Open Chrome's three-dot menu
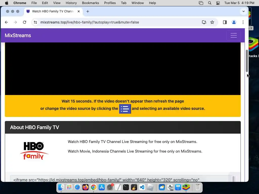Viewport: 259px width, 194px height. click(243, 22)
